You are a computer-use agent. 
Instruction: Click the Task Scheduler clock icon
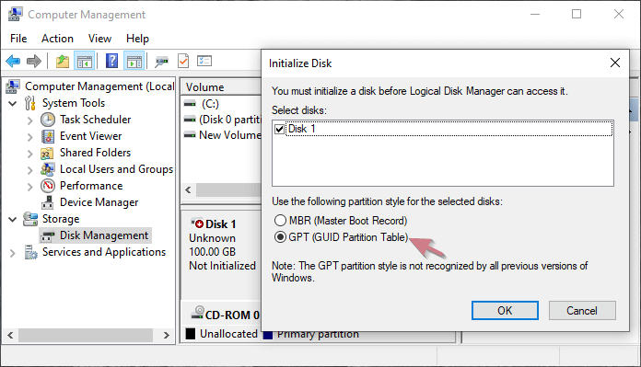pos(48,120)
